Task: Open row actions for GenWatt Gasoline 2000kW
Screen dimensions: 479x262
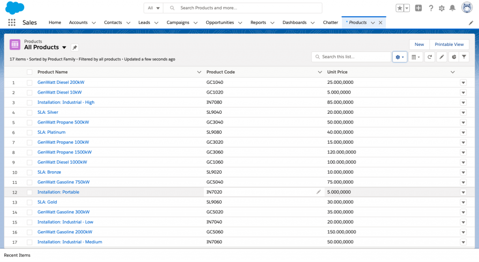Action: pos(464,232)
